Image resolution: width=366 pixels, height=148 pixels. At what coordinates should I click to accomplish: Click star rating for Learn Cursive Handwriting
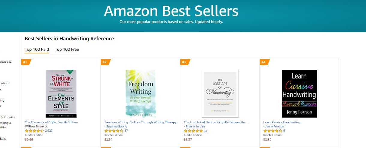pyautogui.click(x=273, y=131)
